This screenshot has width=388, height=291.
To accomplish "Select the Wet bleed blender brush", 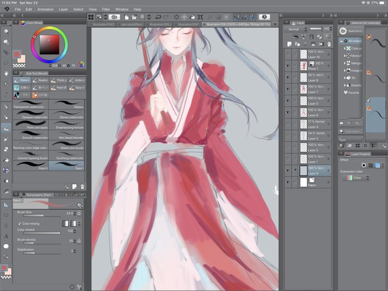I will pos(66,135).
